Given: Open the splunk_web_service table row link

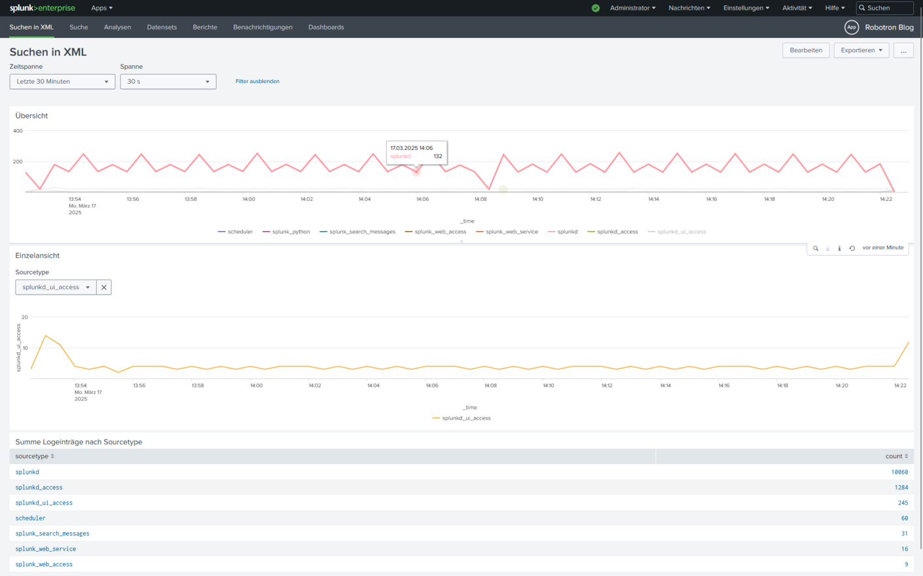Looking at the screenshot, I should tap(46, 549).
